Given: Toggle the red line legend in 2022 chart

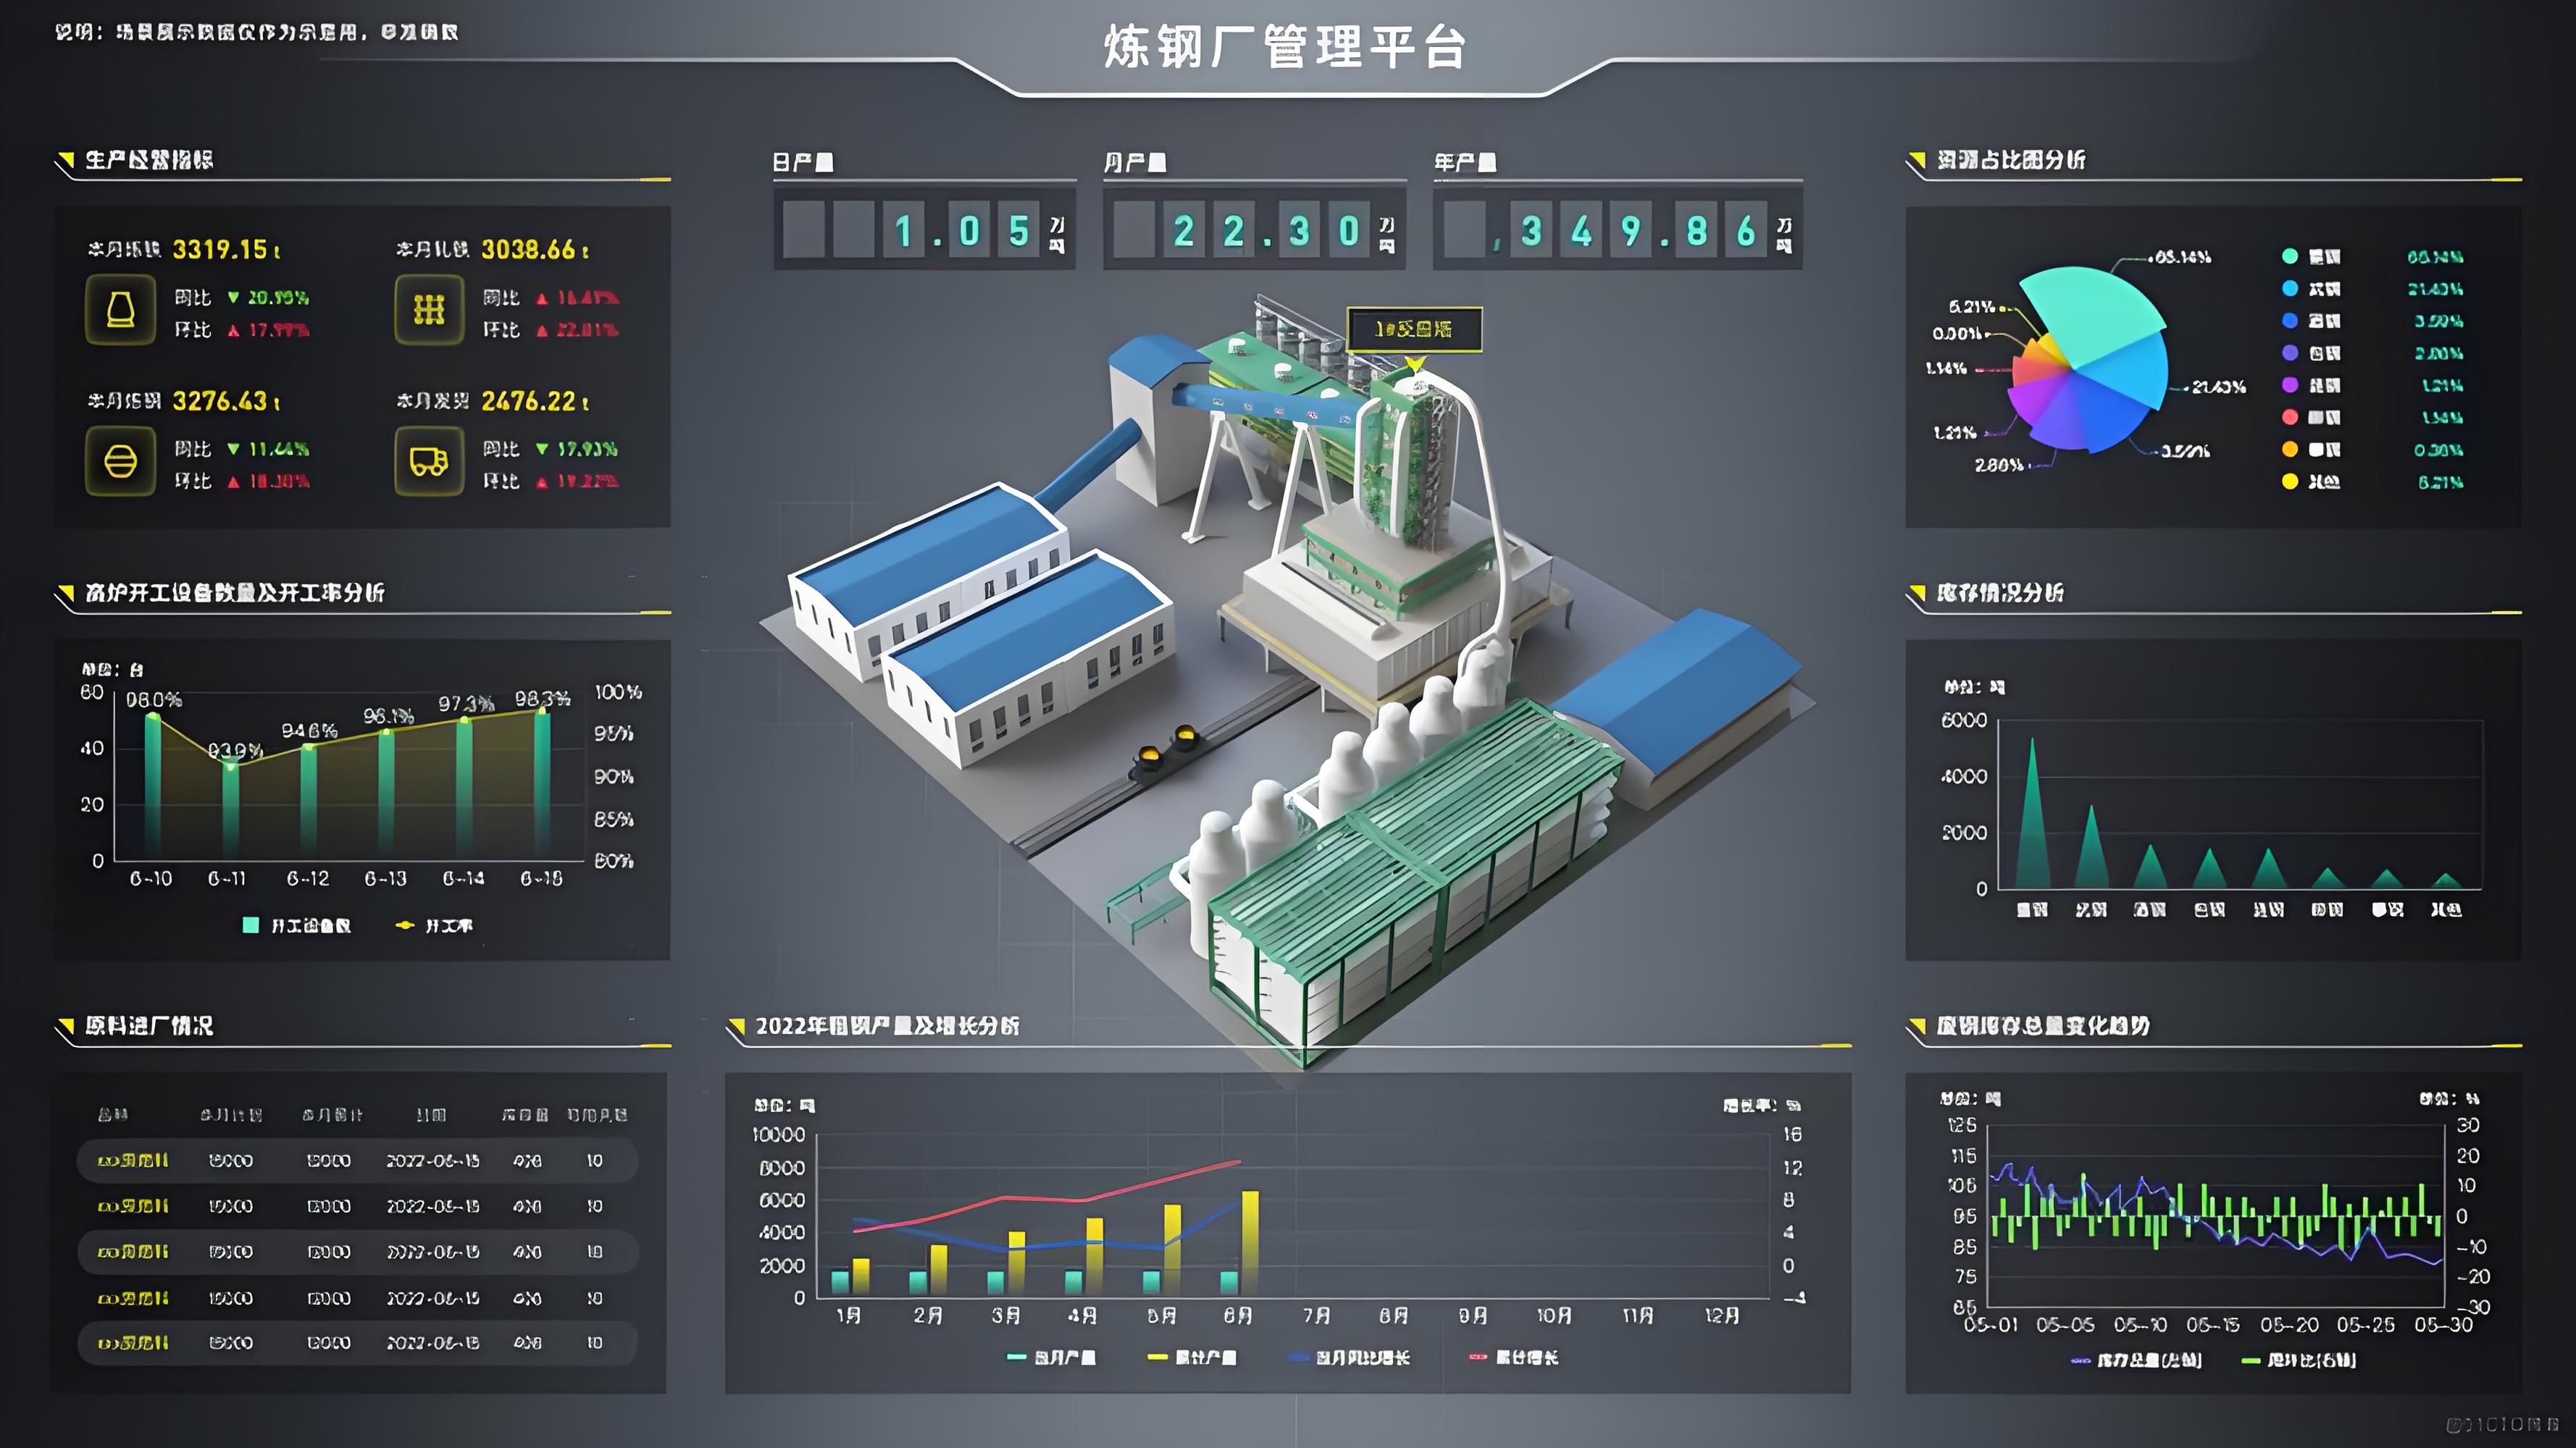Looking at the screenshot, I should point(1477,1357).
